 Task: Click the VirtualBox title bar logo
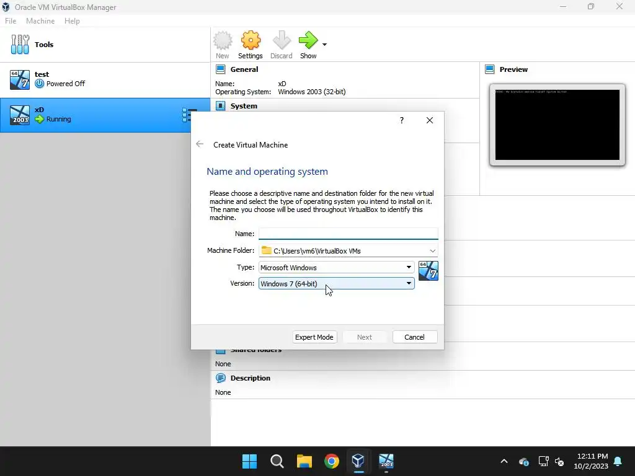tap(6, 7)
